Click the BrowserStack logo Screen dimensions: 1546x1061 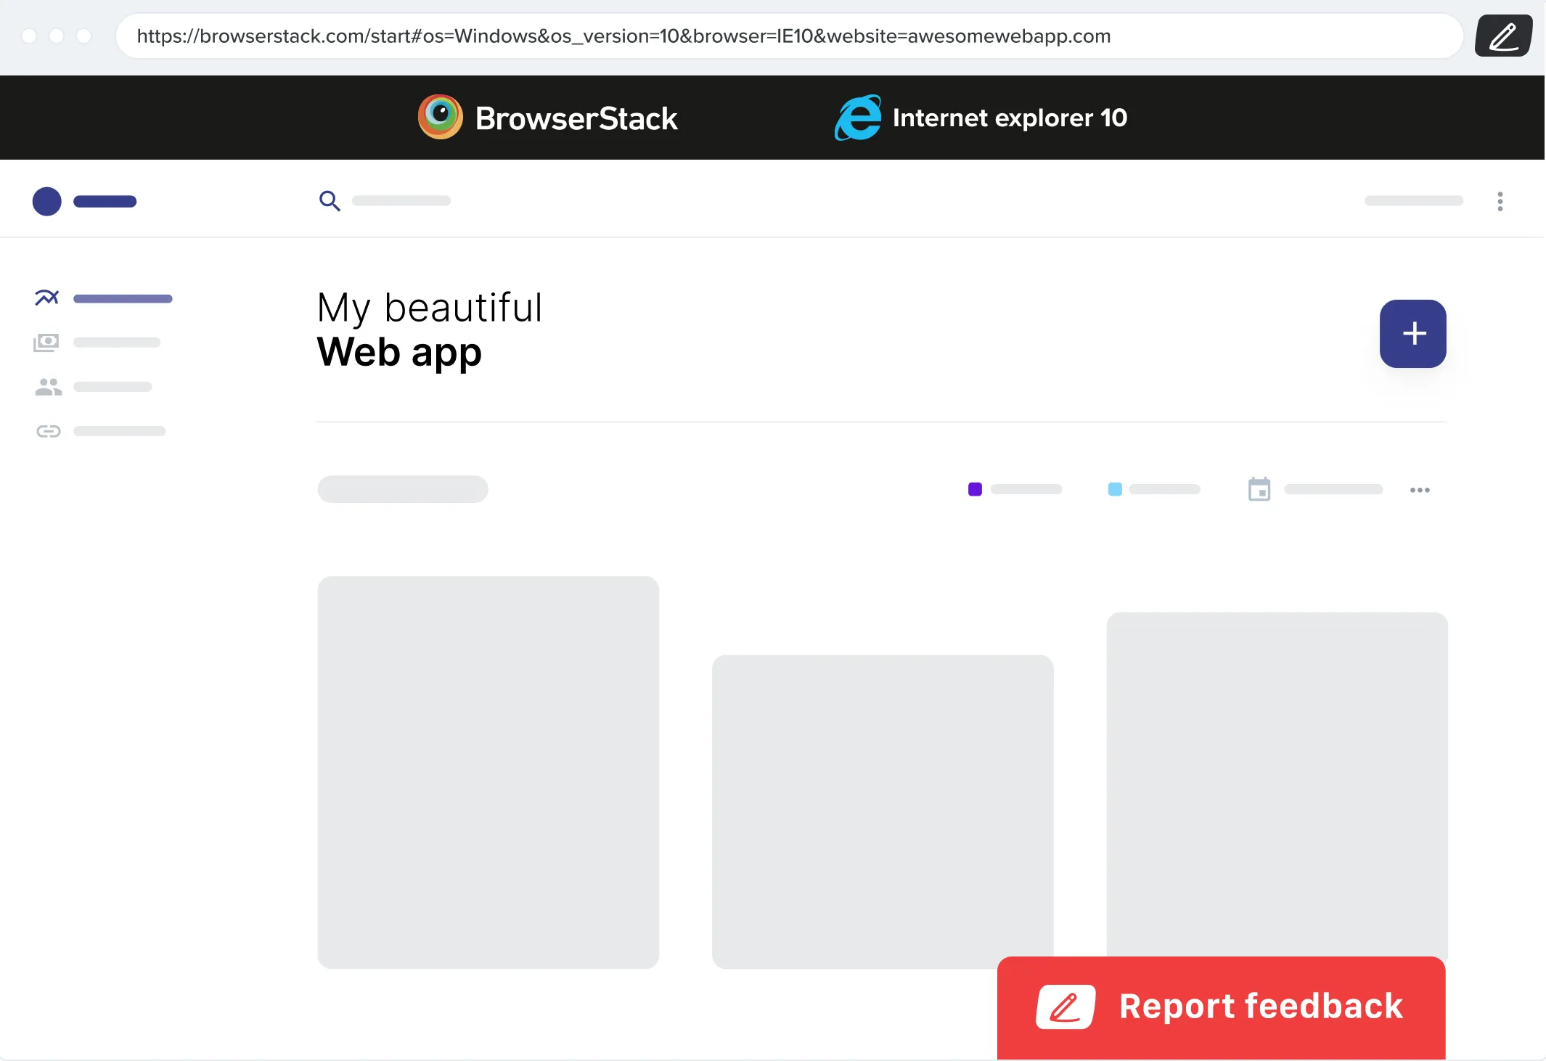[x=548, y=118]
